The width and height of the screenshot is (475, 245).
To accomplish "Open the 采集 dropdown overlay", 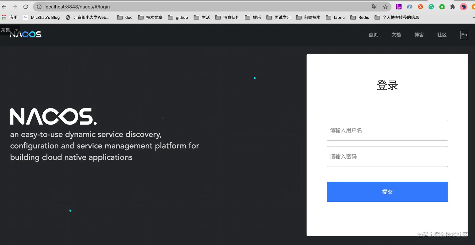I will [10, 30].
